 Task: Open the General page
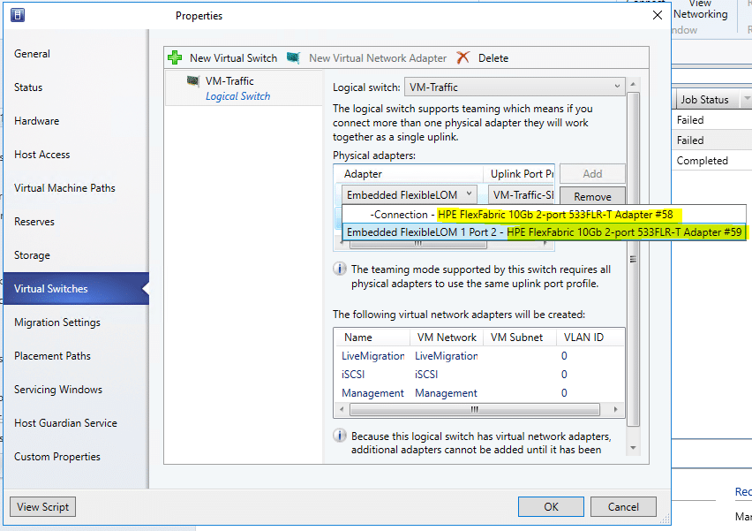pyautogui.click(x=32, y=54)
